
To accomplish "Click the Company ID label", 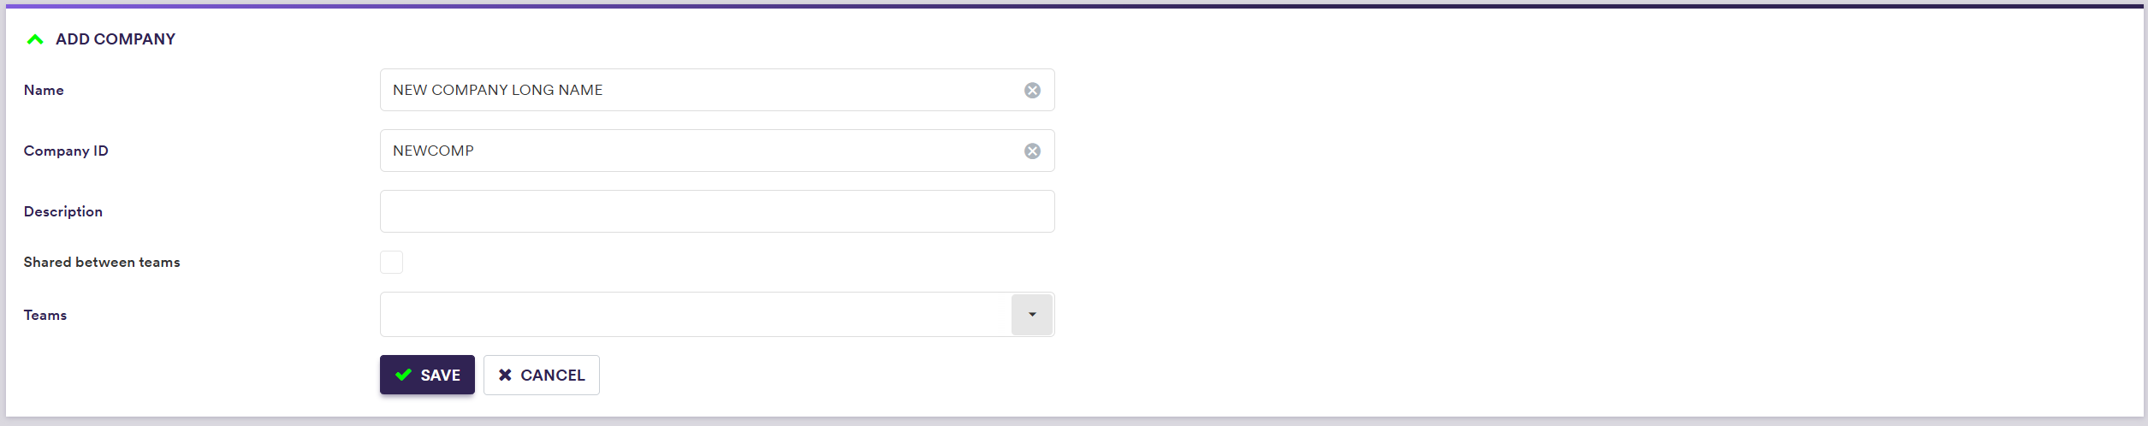I will pos(66,151).
